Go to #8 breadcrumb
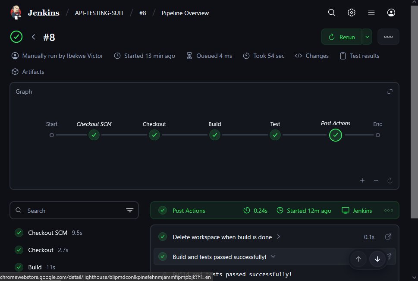 pyautogui.click(x=143, y=13)
